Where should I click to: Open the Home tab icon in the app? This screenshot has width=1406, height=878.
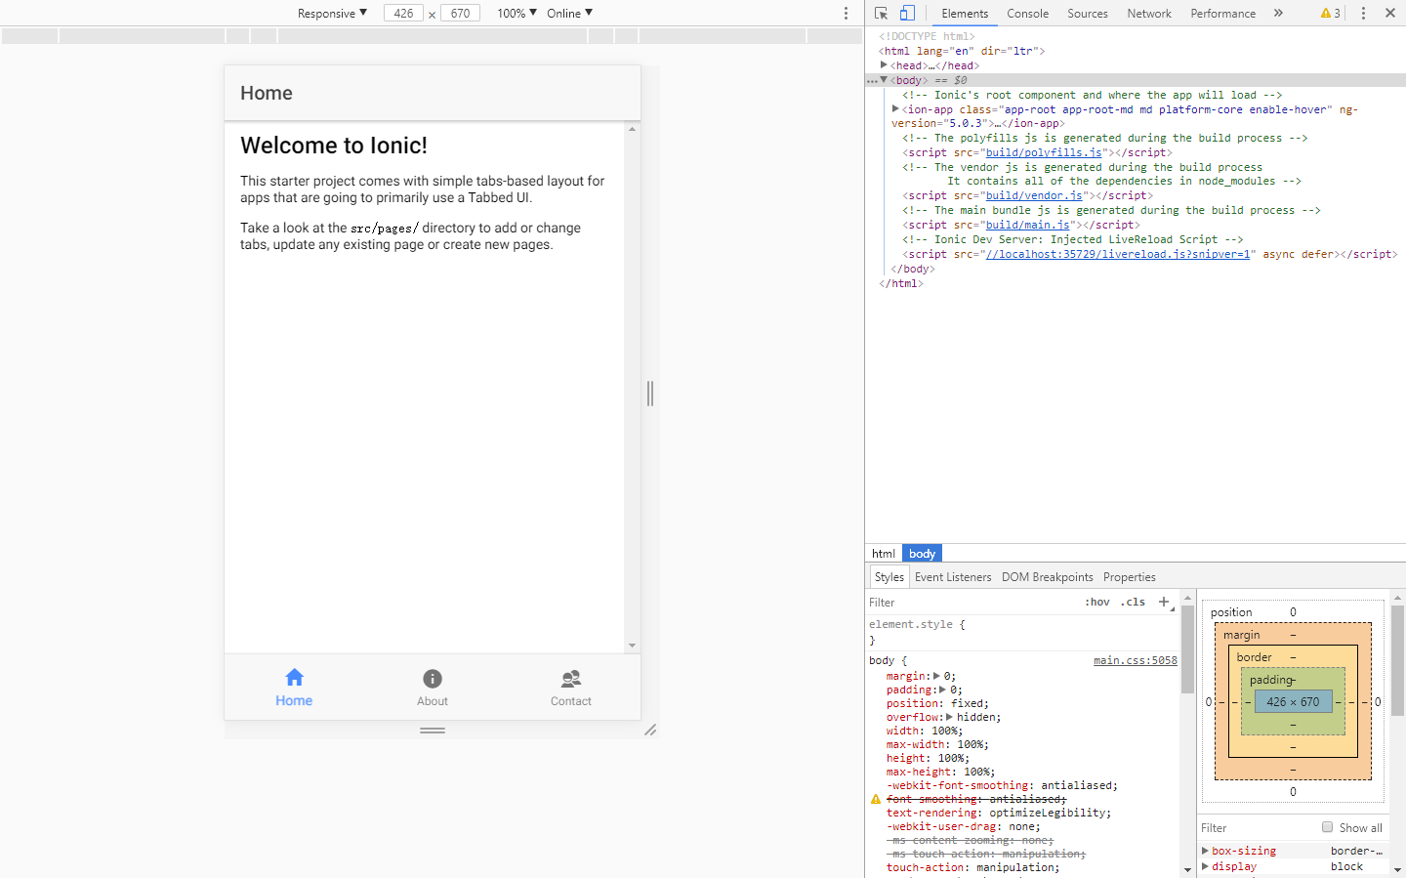point(294,678)
